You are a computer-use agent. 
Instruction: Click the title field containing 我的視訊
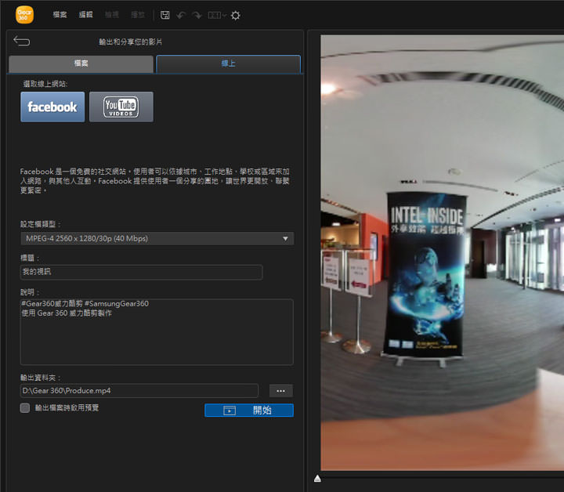[x=141, y=272]
